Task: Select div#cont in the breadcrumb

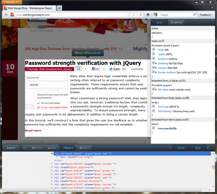Action: (x=37, y=148)
